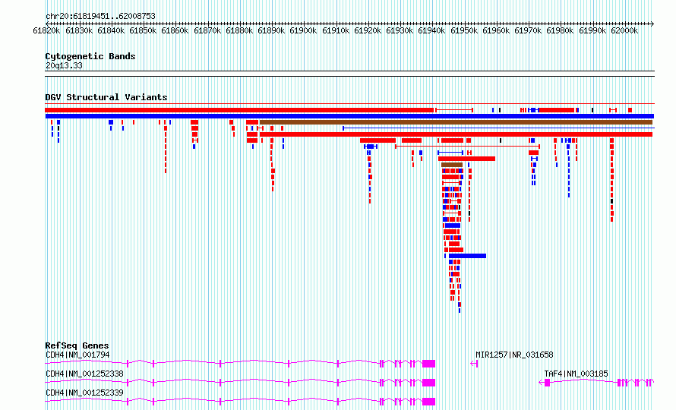The height and width of the screenshot is (410, 676).
Task: Select the thin blue variant line starting near 61912k
Action: click(498, 128)
